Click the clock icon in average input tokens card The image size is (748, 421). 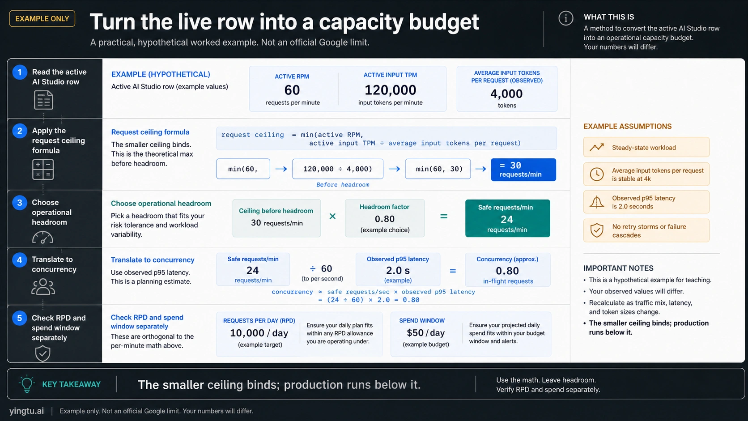pos(597,174)
